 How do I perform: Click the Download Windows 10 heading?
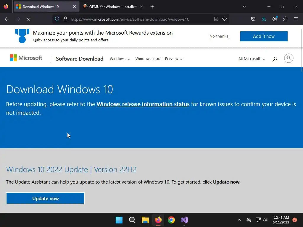coord(59,89)
